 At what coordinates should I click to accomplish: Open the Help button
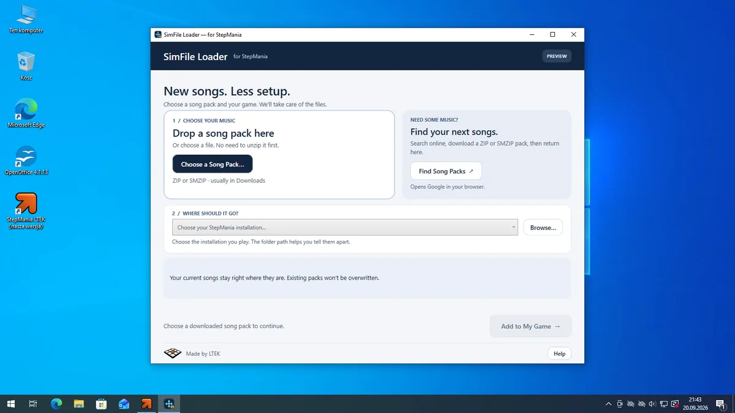[x=559, y=354]
